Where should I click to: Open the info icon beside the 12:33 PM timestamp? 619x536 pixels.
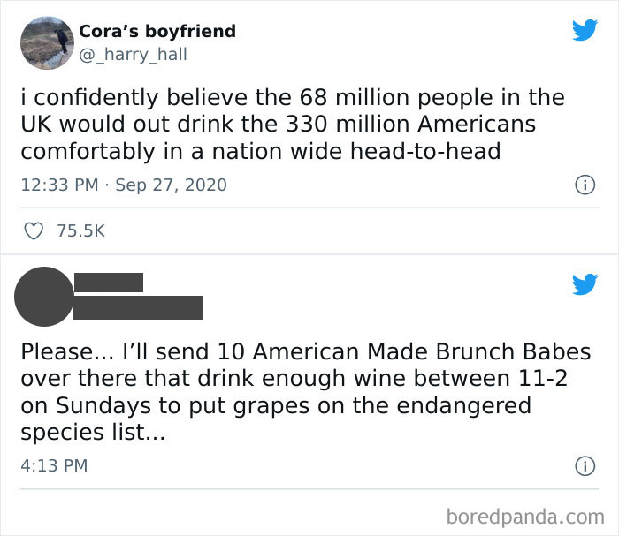[584, 185]
